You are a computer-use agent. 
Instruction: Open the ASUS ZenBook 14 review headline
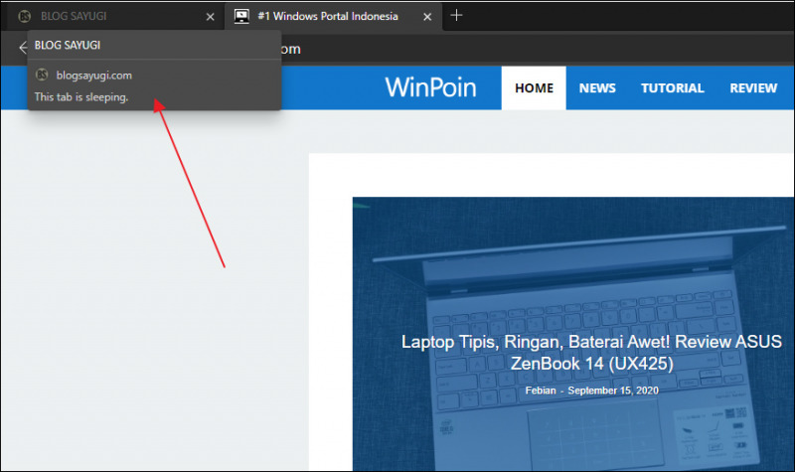tap(591, 353)
